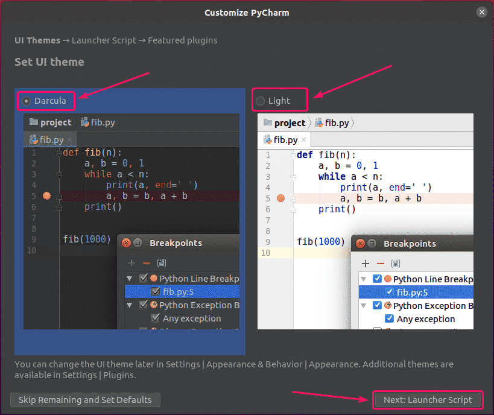This screenshot has width=494, height=415.
Task: Toggle fib.py:5 checkbox in Light preview
Action: click(390, 292)
